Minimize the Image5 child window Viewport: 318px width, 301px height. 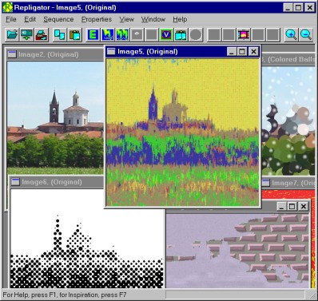point(232,52)
